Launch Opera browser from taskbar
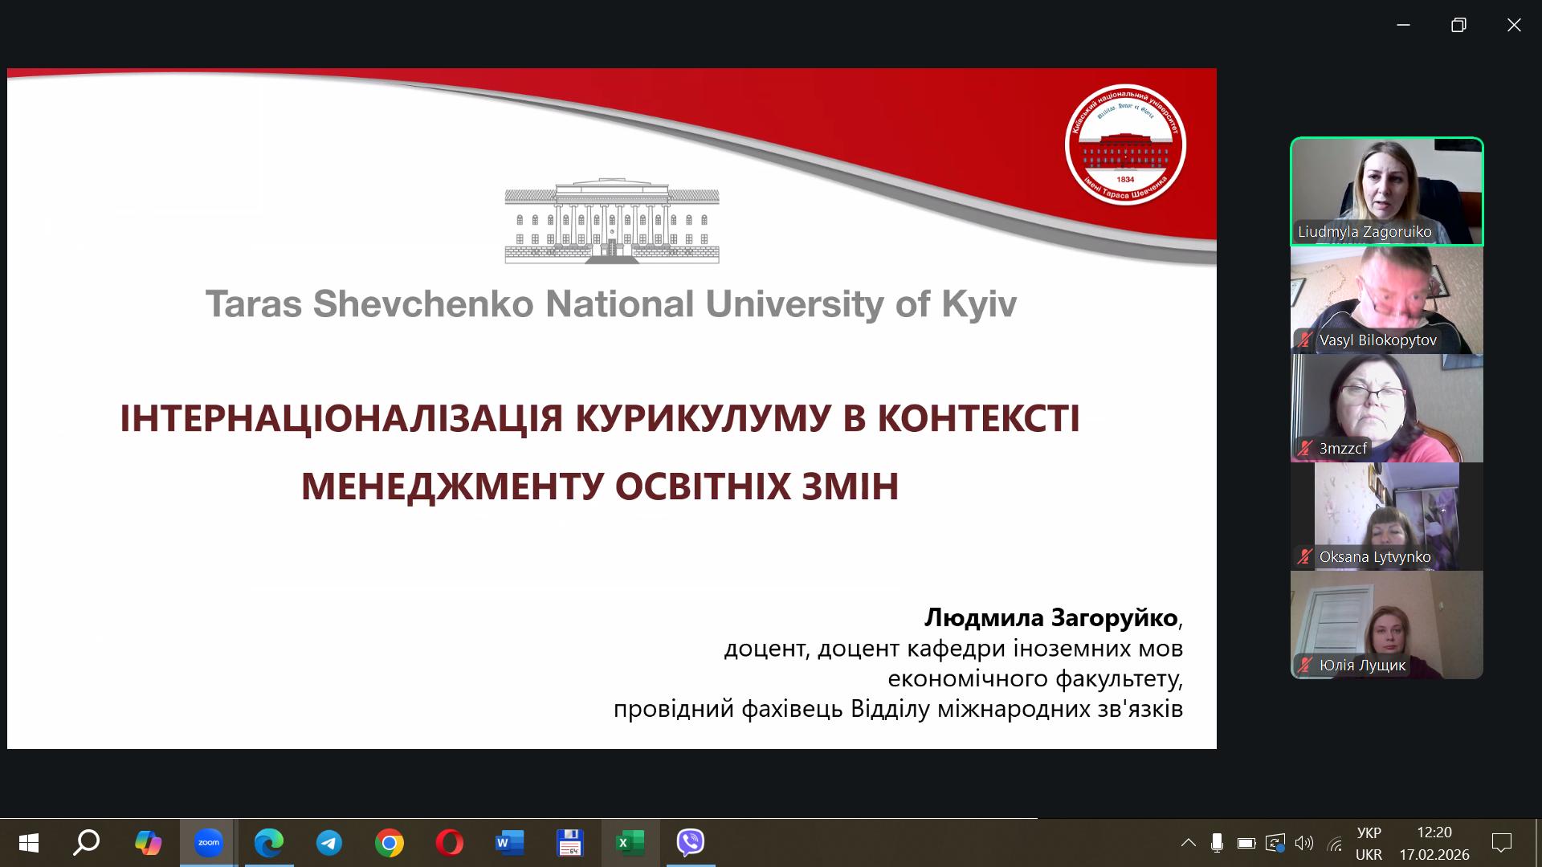 (449, 843)
